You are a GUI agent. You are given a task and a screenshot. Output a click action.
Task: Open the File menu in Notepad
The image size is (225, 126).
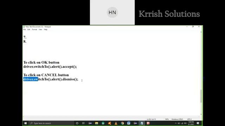pos(24,29)
